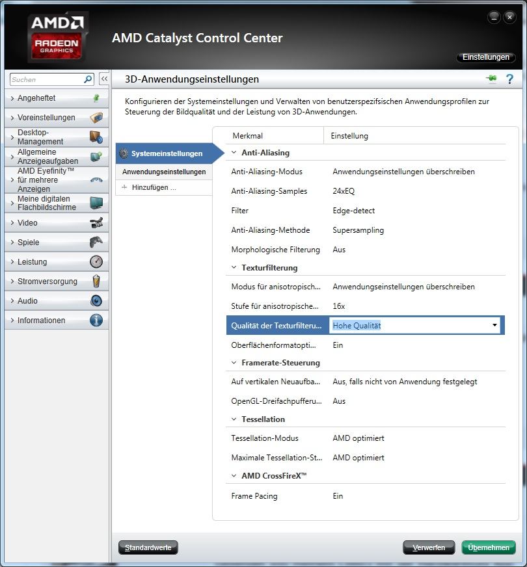The width and height of the screenshot is (527, 567).
Task: Click the Einstellungen button
Action: tap(486, 57)
